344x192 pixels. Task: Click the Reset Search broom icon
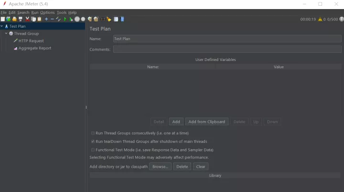click(109, 19)
